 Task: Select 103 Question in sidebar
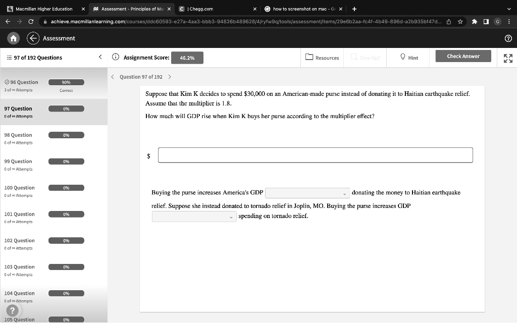pos(54,271)
